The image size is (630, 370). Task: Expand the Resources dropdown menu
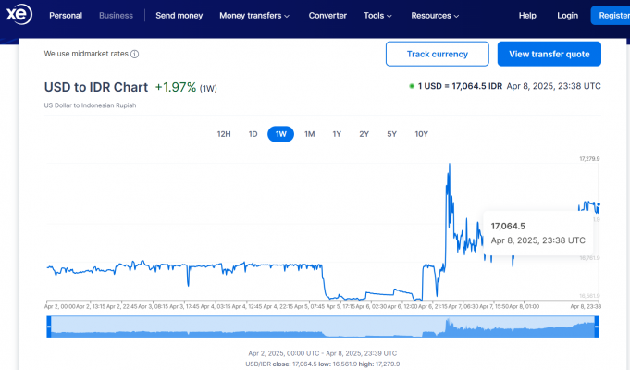coord(435,16)
